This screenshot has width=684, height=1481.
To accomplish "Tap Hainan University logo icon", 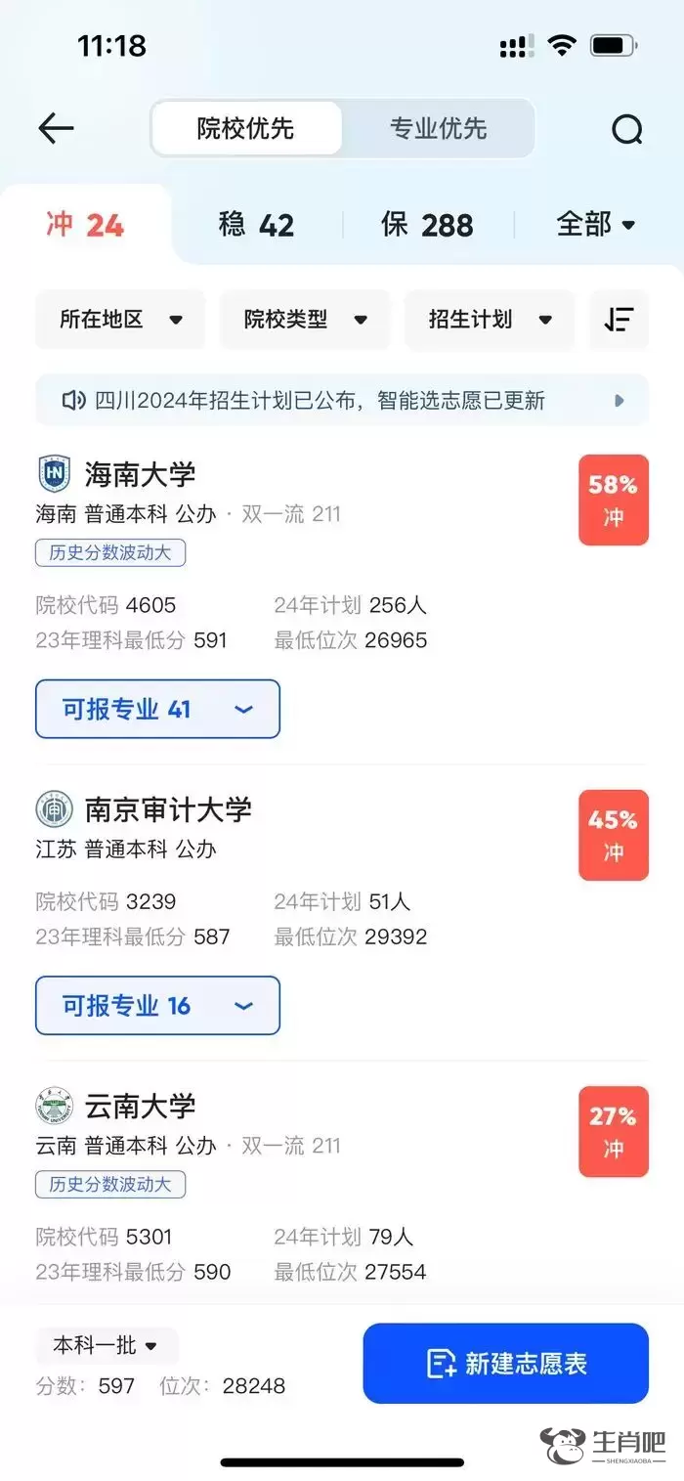I will [x=55, y=474].
